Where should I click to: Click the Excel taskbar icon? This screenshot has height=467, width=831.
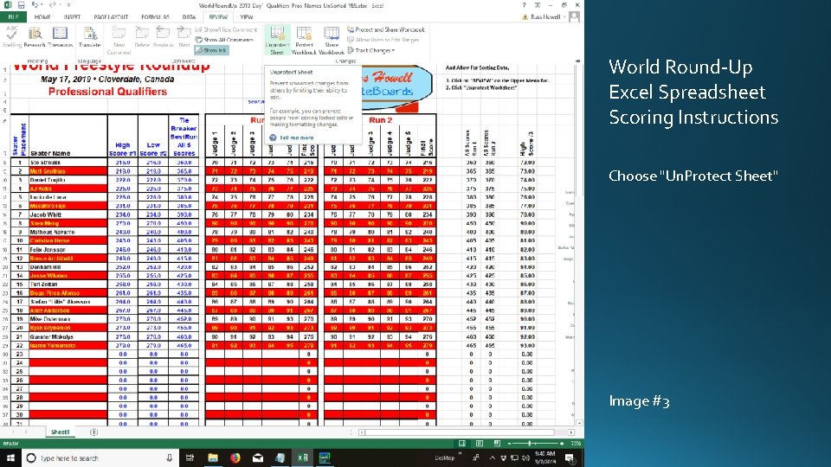[303, 458]
